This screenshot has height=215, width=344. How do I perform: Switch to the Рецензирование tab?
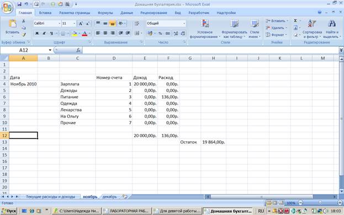[154, 13]
